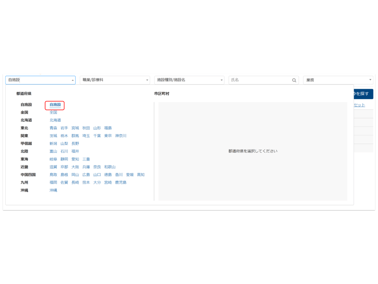Select 東京 in the 関東 row
378x284 pixels.
108,136
